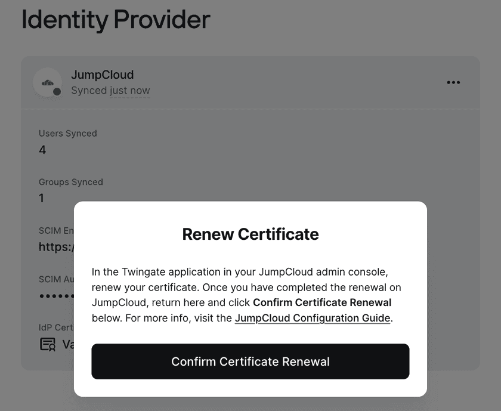Click the SCIM endpoint label
Screen dimensions: 501x411
55,231
